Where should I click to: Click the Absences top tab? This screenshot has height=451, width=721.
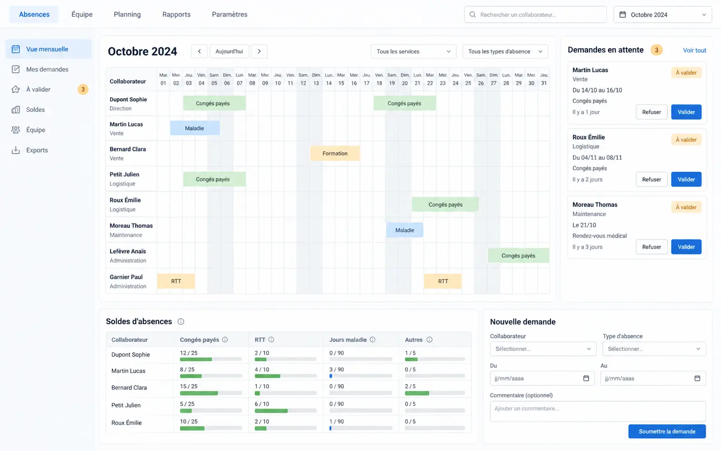[34, 15]
